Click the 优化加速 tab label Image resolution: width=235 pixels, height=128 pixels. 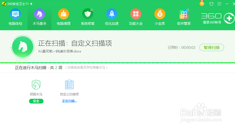tap(112, 24)
